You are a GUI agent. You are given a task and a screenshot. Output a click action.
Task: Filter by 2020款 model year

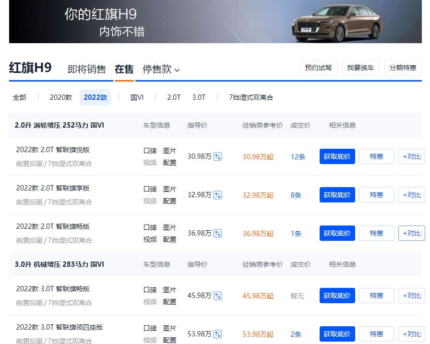pos(61,97)
